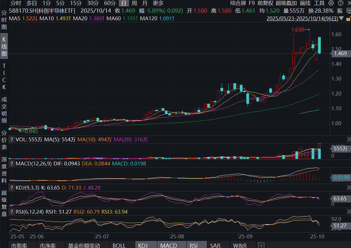Toggle the KDJ indicator tab
Viewport: 351px width, 248px height.
[143, 245]
